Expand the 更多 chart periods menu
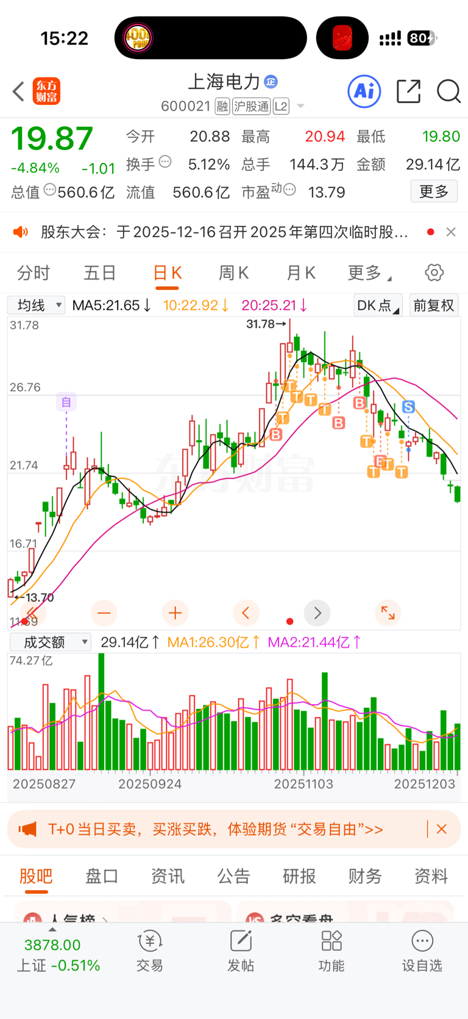Screen dimensions: 468x1019 pos(369,273)
